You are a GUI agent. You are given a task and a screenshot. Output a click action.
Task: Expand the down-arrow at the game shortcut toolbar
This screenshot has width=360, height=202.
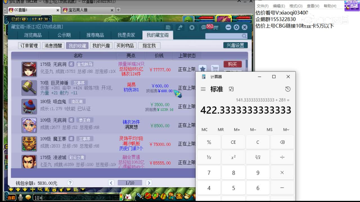[x=82, y=190]
